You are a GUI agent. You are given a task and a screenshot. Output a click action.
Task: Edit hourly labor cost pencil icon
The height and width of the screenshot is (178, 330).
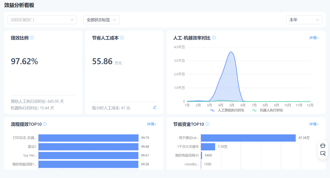155,107
